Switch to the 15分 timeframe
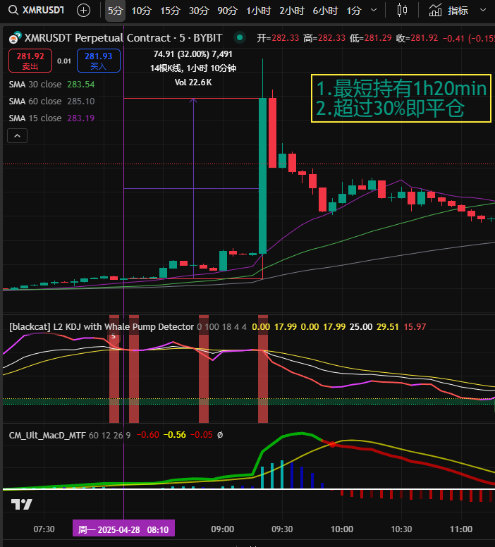Image resolution: width=495 pixels, height=547 pixels. click(x=170, y=11)
